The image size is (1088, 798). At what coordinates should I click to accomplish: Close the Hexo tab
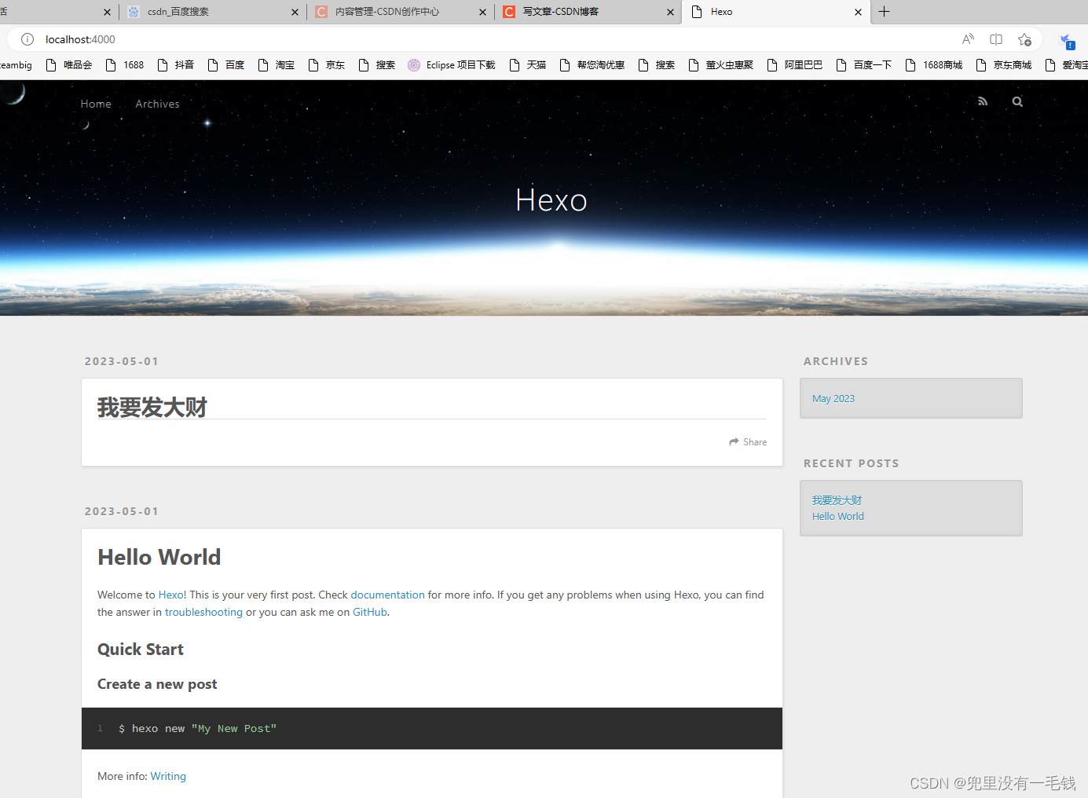tap(858, 12)
